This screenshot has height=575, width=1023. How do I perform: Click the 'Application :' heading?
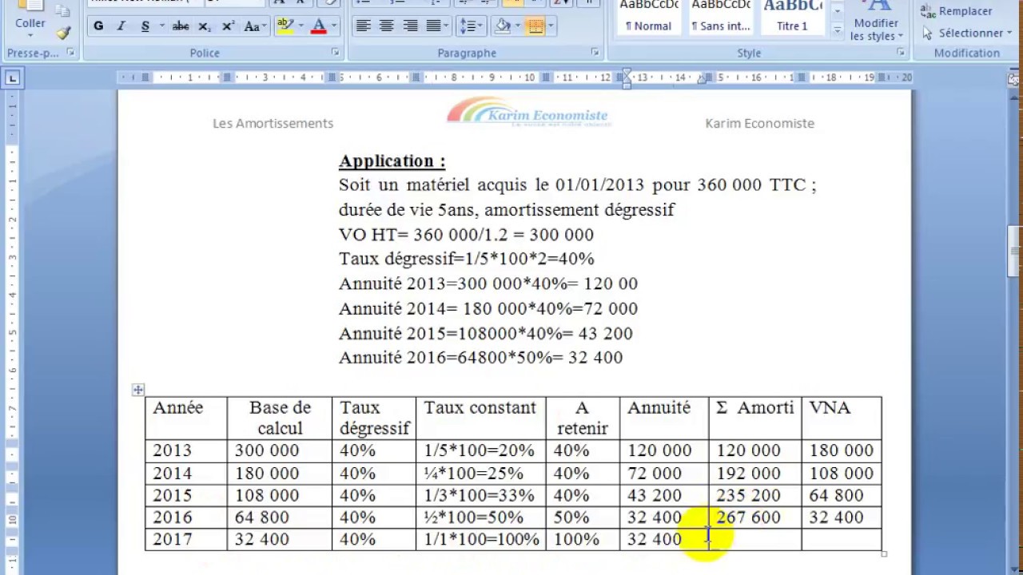click(392, 161)
